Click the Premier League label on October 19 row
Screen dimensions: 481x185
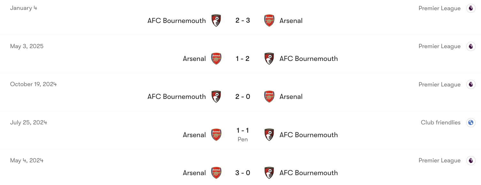coord(439,84)
